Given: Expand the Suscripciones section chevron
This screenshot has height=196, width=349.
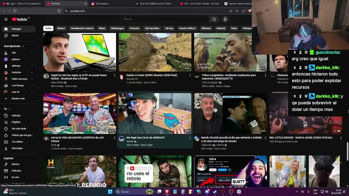Looking at the screenshot, I should [x=23, y=46].
